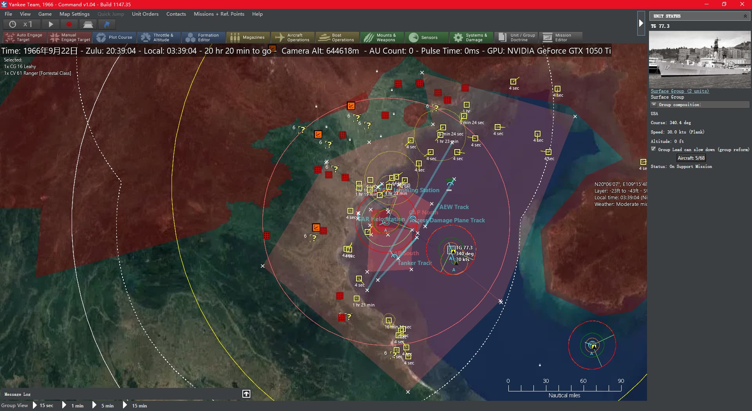
Task: Click the time compression x1 clock button
Action: tap(21, 24)
